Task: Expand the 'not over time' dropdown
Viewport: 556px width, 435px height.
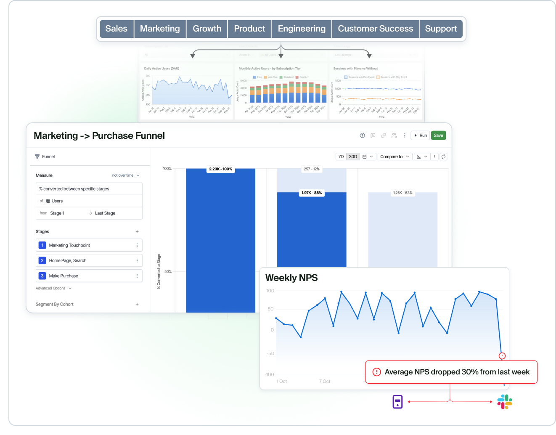Action: point(126,175)
